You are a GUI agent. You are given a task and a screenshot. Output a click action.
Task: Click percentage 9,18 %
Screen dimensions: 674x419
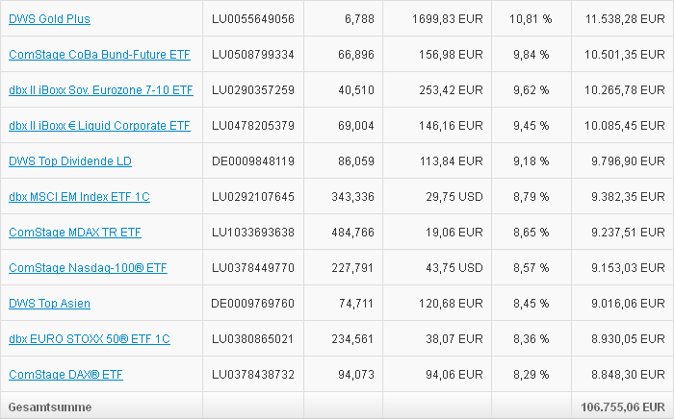pos(531,161)
